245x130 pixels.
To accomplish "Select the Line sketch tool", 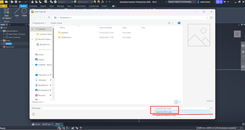I will click(x=17, y=13).
